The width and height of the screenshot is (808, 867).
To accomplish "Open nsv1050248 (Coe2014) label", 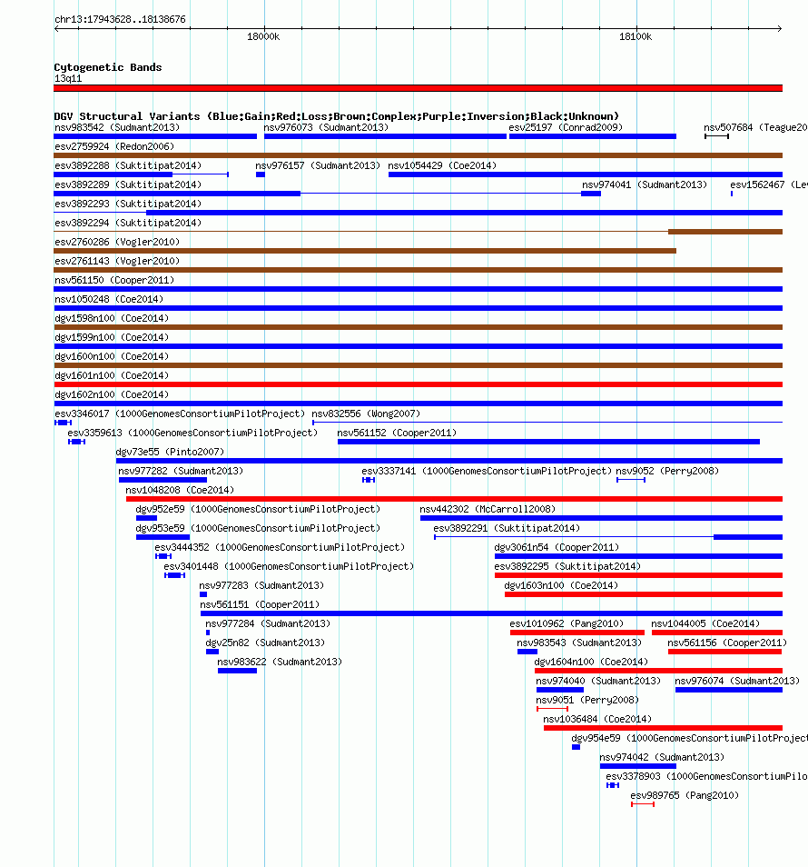I will click(x=109, y=299).
